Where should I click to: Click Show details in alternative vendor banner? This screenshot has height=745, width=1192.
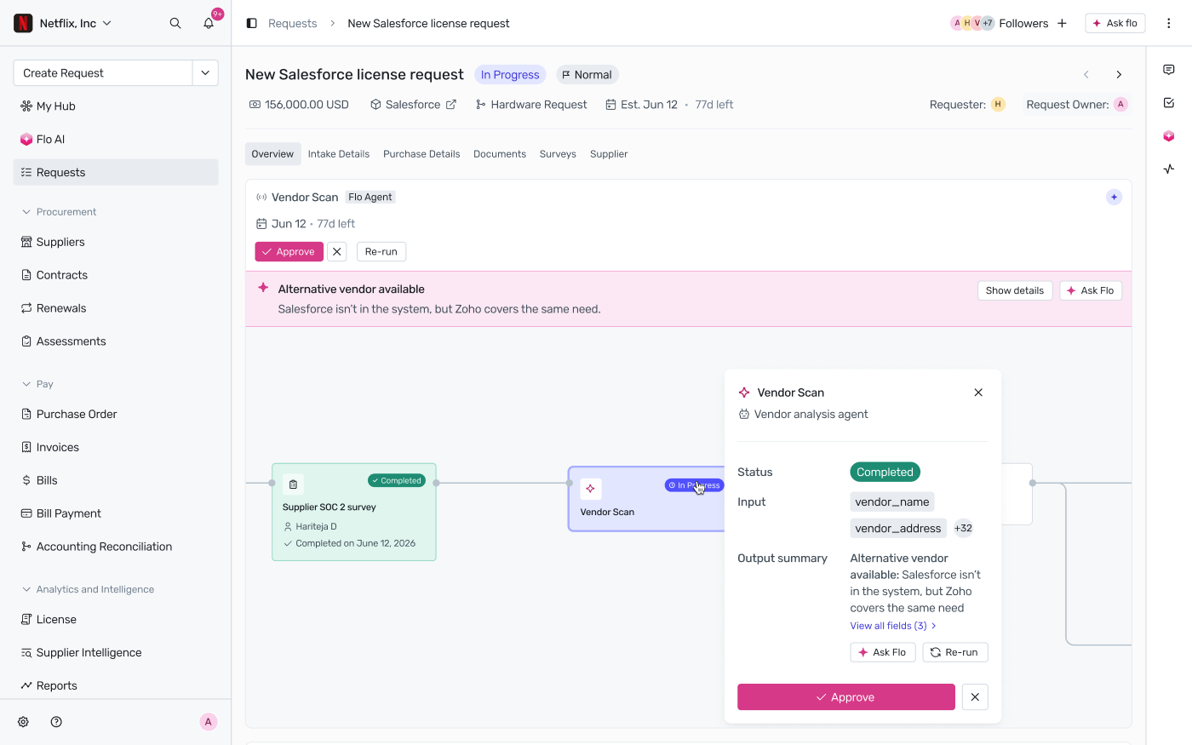[x=1015, y=290]
